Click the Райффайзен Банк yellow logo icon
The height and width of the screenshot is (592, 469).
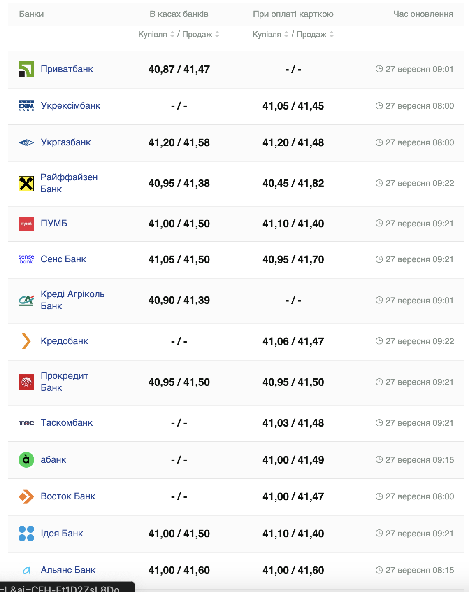coord(26,184)
